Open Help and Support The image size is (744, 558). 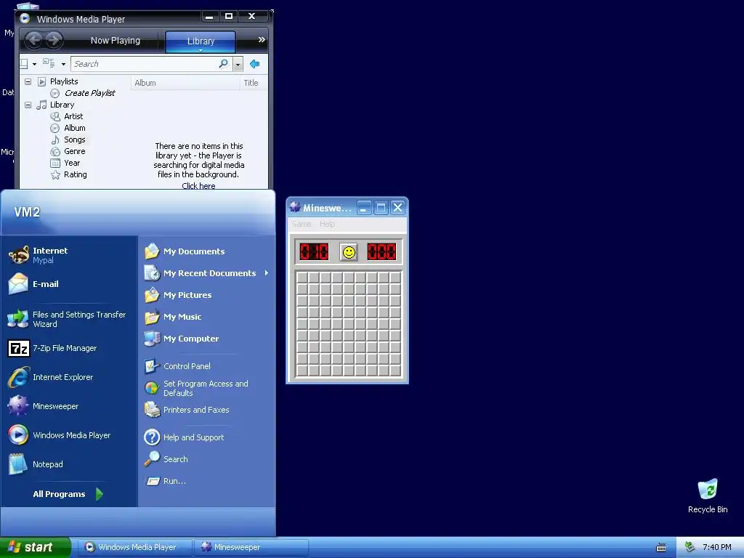coord(206,437)
